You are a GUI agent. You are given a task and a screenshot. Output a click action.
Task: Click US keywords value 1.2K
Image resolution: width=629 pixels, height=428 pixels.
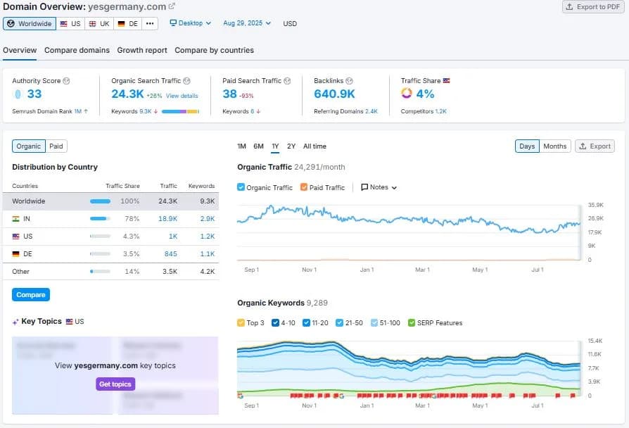click(208, 237)
